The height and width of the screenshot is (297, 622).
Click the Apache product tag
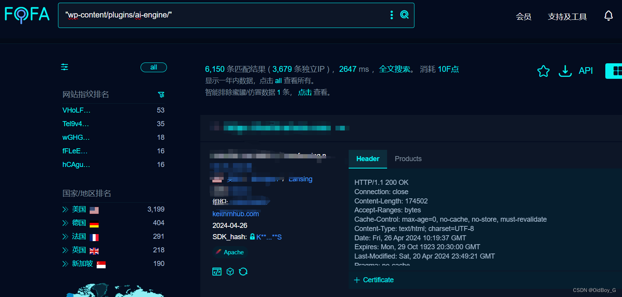click(230, 252)
